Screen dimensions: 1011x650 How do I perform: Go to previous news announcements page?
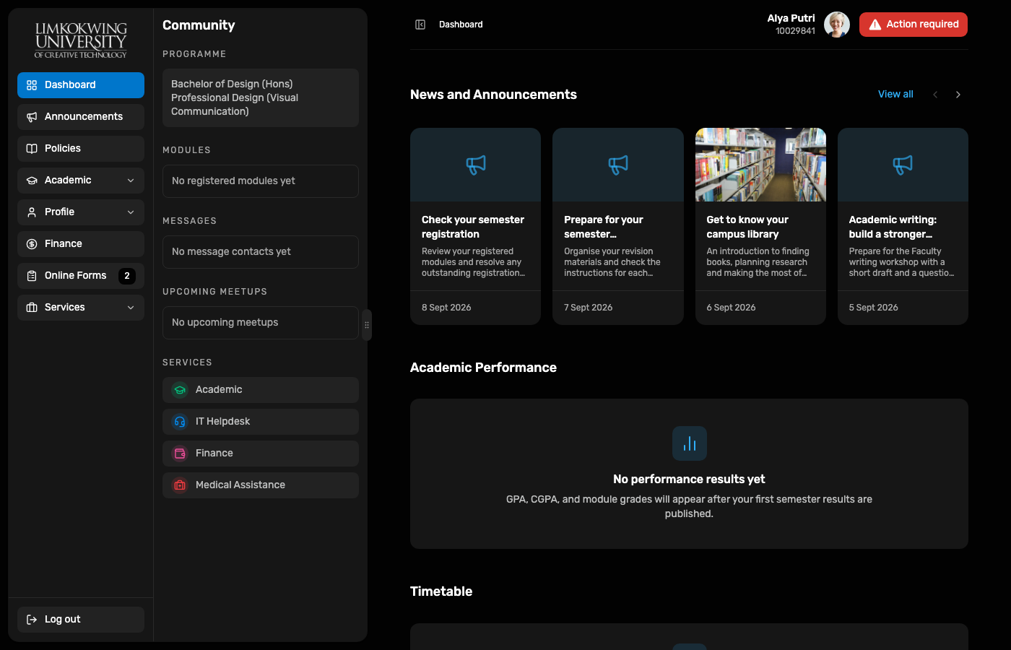click(935, 95)
